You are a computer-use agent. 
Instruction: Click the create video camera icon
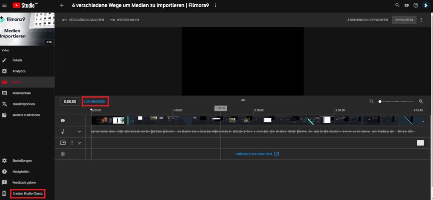[406, 5]
